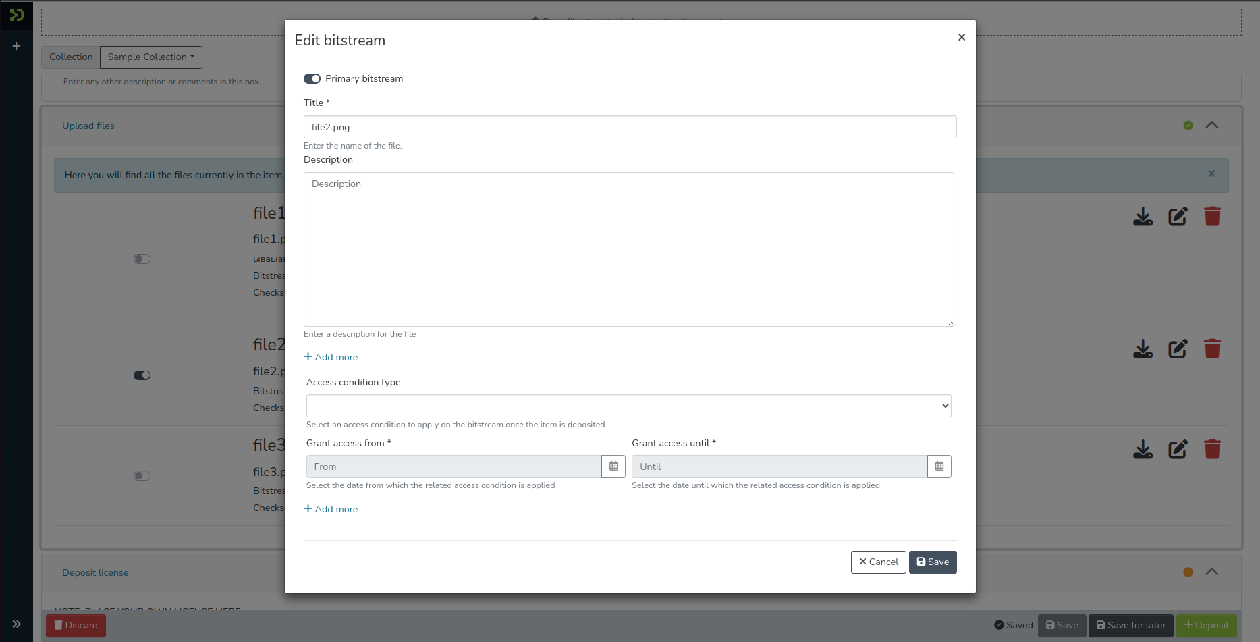
Task: Click the DSpace logo icon
Action: (x=16, y=14)
